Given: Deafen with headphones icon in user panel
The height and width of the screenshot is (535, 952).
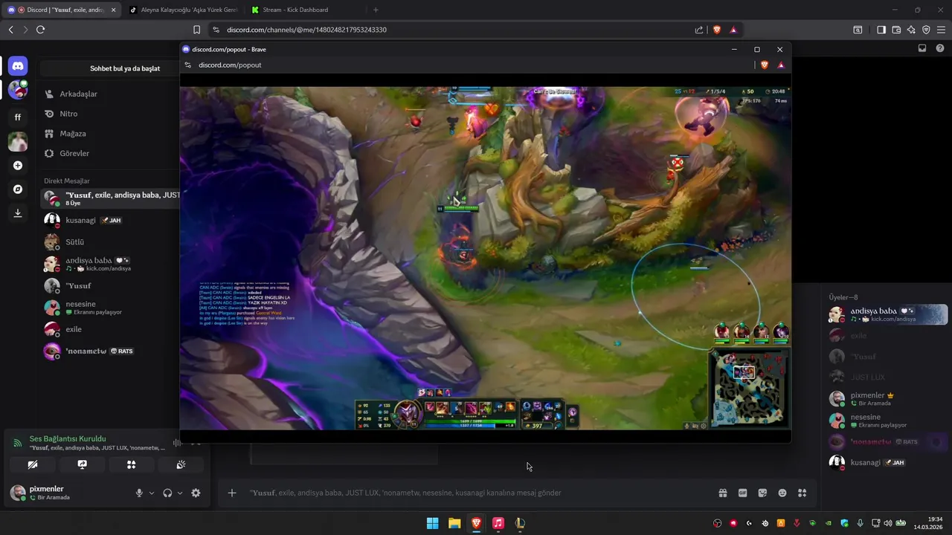Looking at the screenshot, I should coord(167,493).
